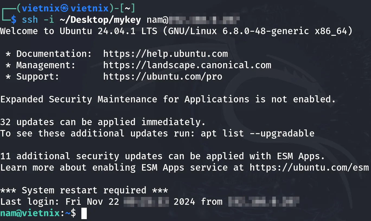Click the dollar sign on the ssh line
Image resolution: width=371 pixels, height=221 pixels.
tap(14, 20)
